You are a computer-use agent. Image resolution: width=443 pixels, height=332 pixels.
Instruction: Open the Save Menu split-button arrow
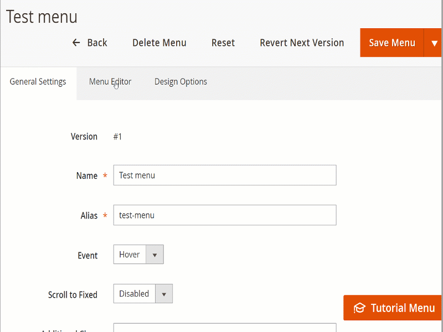(x=434, y=43)
